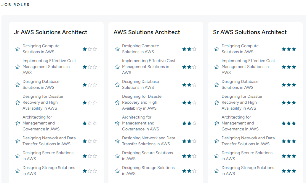The height and width of the screenshot is (183, 306).
Task: Click badge icon for Sr Architect Secure Solutions skill
Action: (x=217, y=156)
